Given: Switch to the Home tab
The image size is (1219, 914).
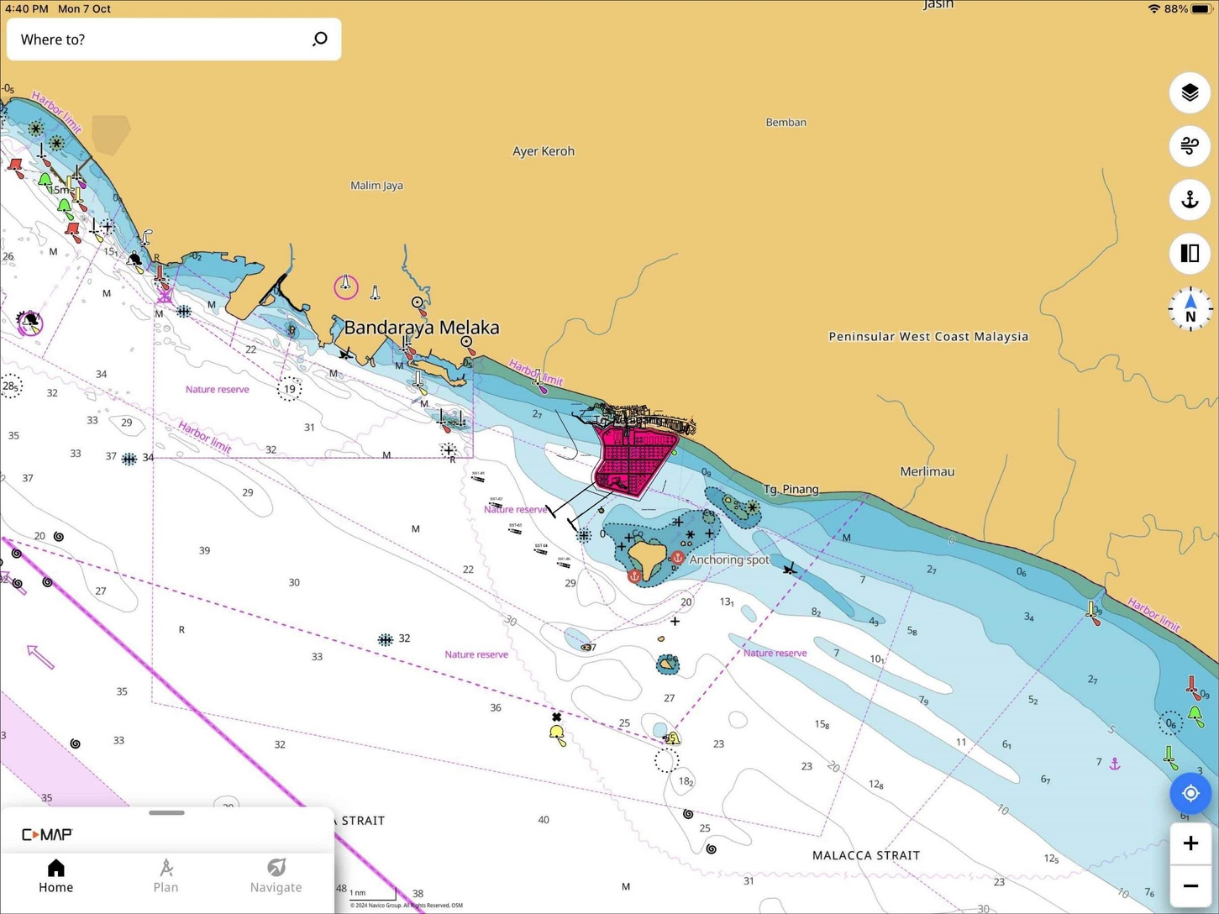Looking at the screenshot, I should (55, 875).
